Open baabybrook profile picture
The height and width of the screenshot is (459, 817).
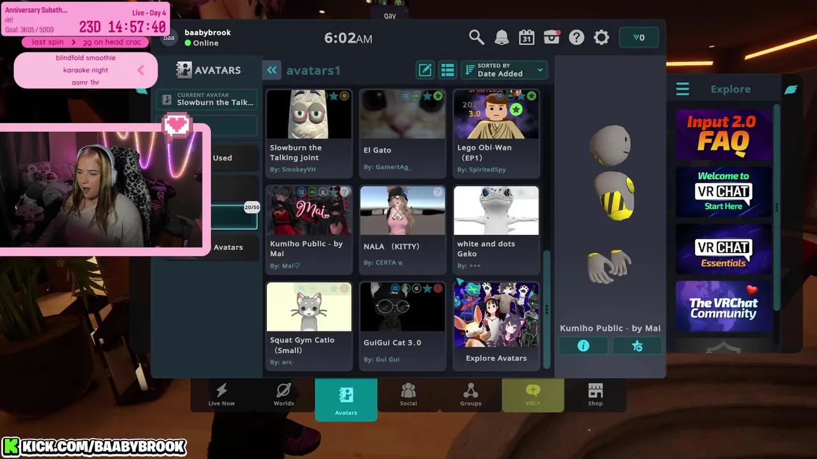pyautogui.click(x=169, y=38)
